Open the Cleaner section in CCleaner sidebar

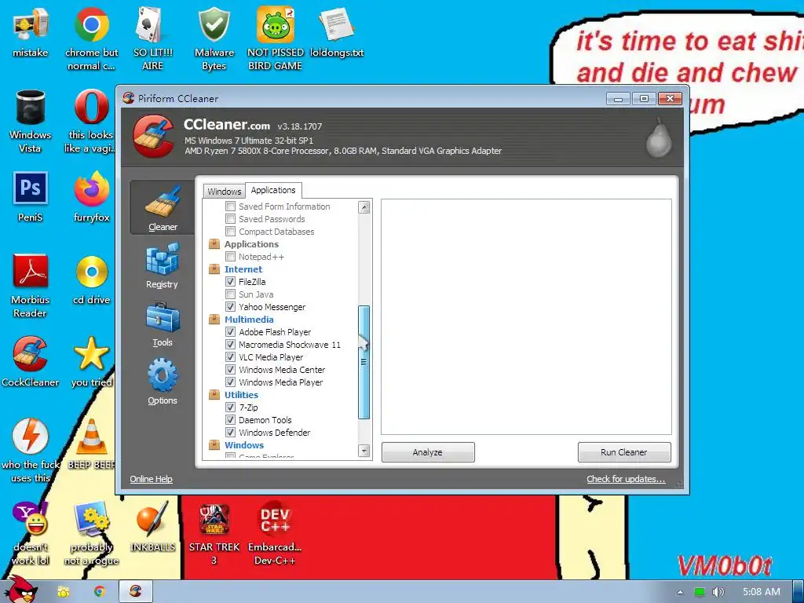point(162,207)
